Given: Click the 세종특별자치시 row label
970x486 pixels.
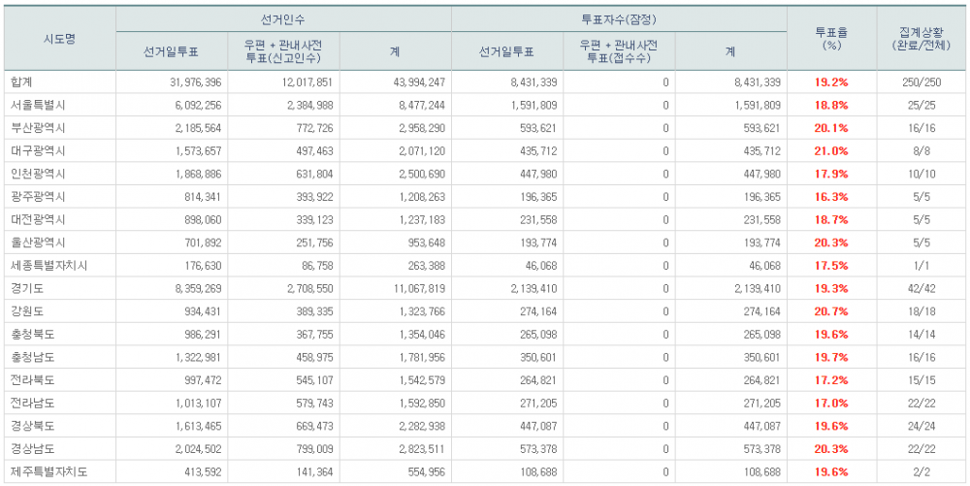Looking at the screenshot, I should [47, 265].
